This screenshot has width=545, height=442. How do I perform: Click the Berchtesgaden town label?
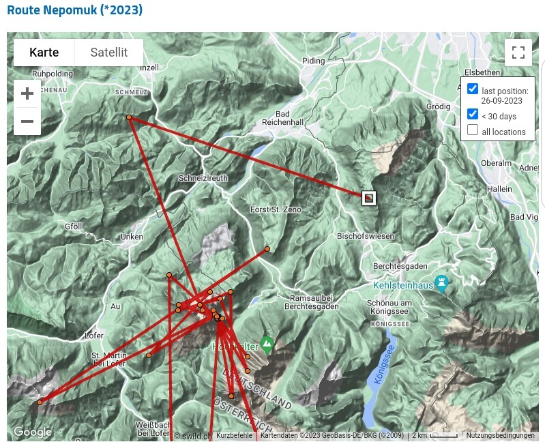pyautogui.click(x=400, y=266)
